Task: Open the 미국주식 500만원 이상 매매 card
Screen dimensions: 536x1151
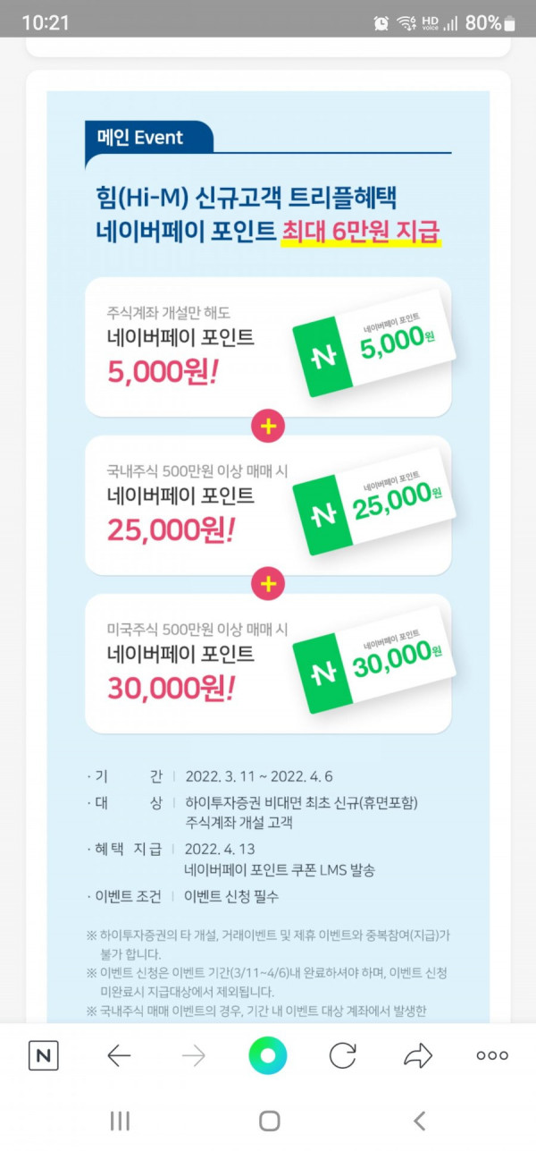Action: tap(268, 664)
